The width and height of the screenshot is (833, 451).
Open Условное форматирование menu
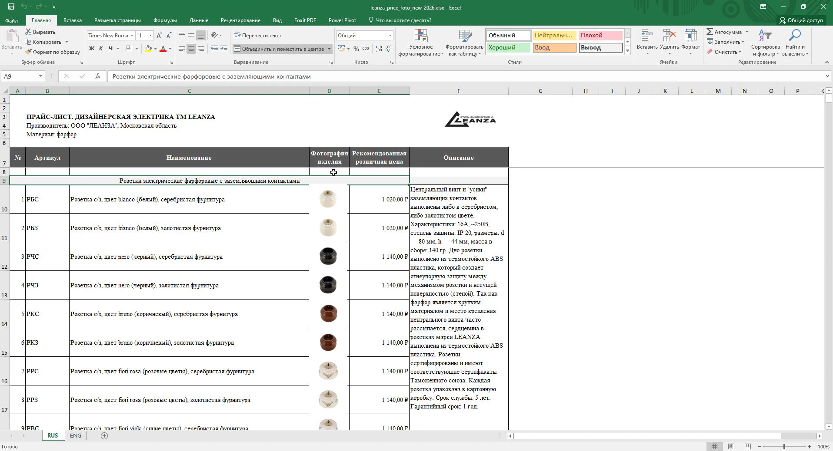click(x=421, y=43)
